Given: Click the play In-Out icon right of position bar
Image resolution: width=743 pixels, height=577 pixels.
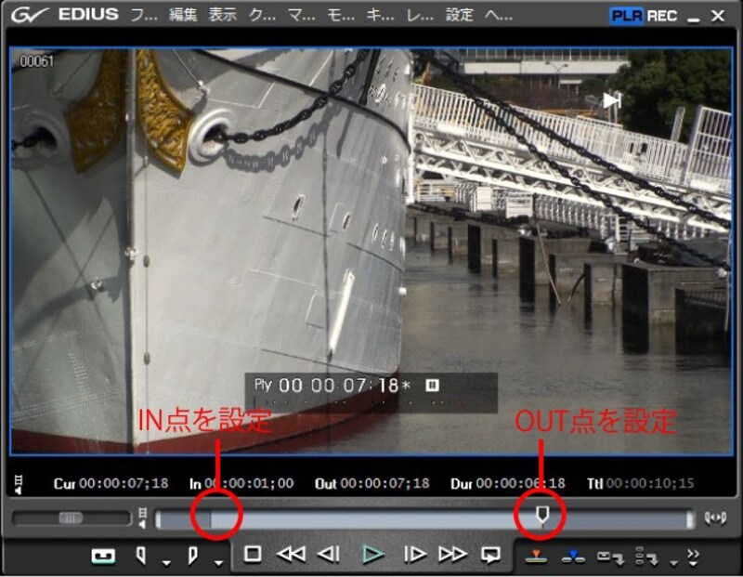Looking at the screenshot, I should coord(715,518).
